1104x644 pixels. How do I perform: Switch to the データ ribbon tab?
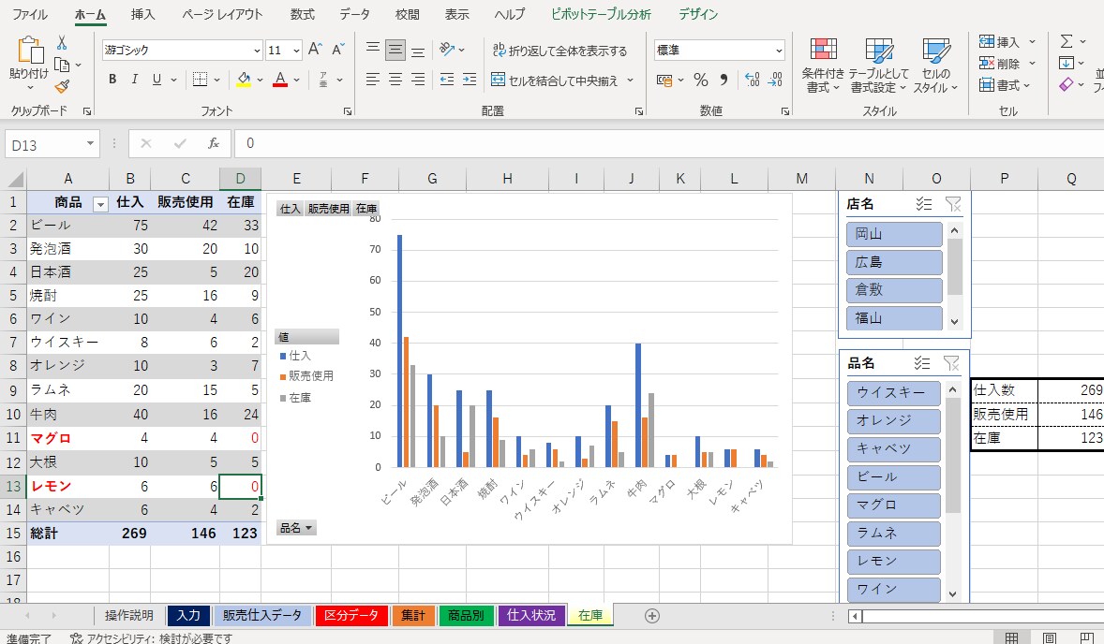[354, 14]
